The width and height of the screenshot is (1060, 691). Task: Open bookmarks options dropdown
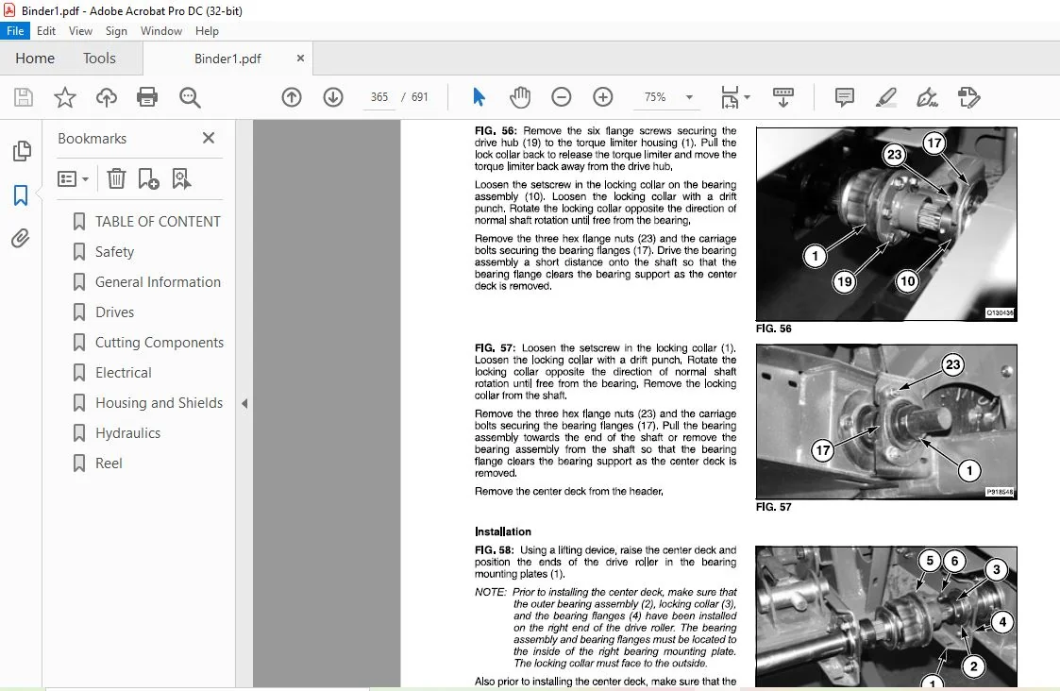pos(73,178)
